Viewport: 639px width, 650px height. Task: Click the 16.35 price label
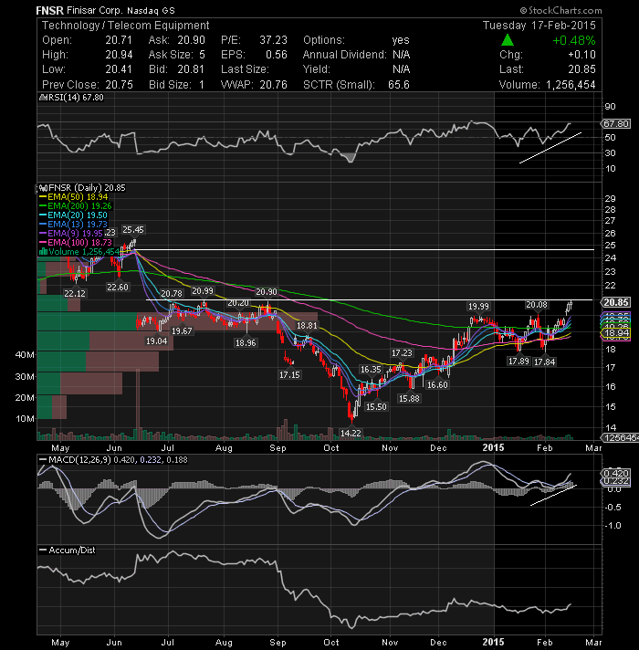coord(371,370)
